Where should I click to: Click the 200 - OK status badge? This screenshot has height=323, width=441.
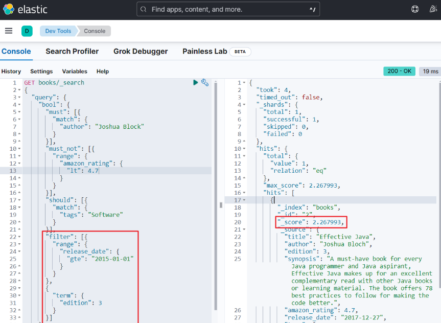[400, 71]
